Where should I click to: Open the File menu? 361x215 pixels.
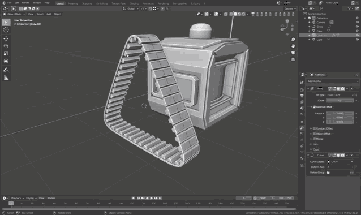pyautogui.click(x=10, y=3)
